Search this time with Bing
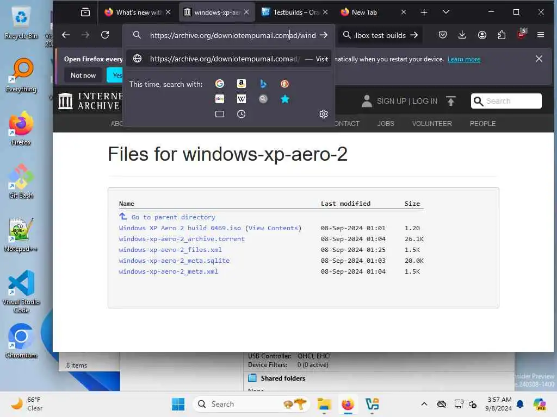 263,84
